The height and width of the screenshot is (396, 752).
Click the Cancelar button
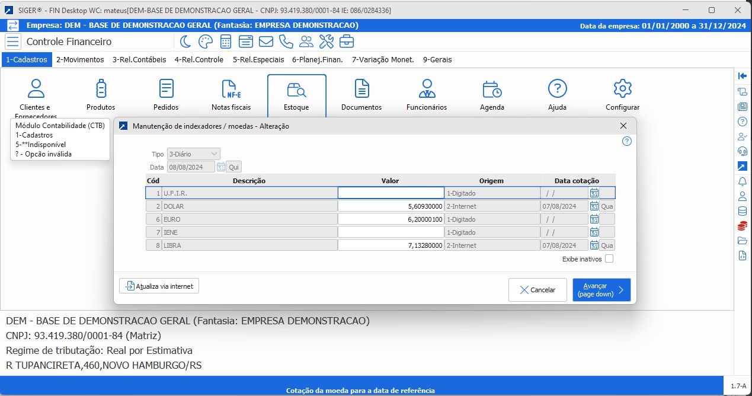[x=537, y=290]
